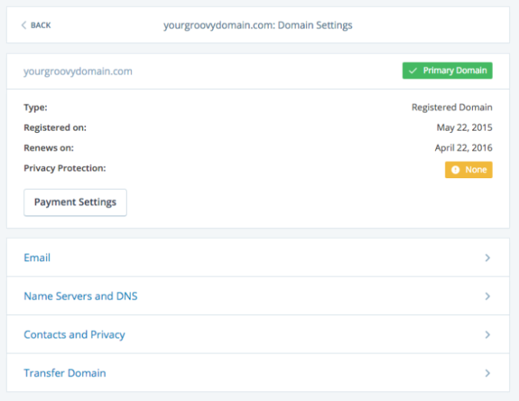Click the None privacy protection text

pos(476,170)
